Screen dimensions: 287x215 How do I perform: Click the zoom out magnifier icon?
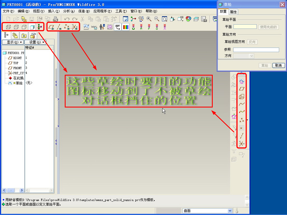[x=157, y=19]
